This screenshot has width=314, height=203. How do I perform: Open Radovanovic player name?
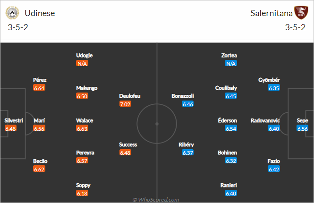(x=265, y=120)
